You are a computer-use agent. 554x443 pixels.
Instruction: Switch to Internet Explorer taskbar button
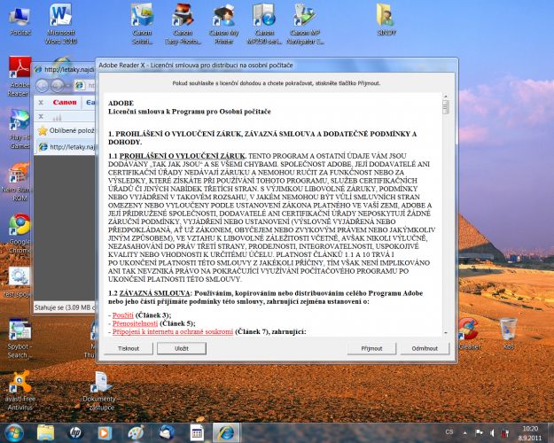(227, 432)
